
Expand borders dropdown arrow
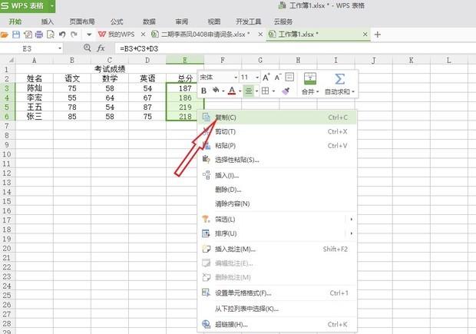(273, 91)
